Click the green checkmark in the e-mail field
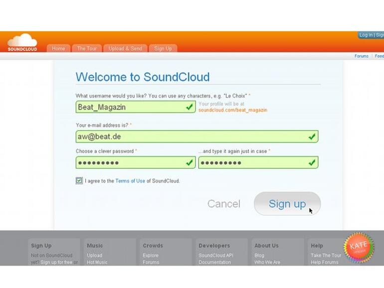This screenshot has height=288, width=384. 312,137
